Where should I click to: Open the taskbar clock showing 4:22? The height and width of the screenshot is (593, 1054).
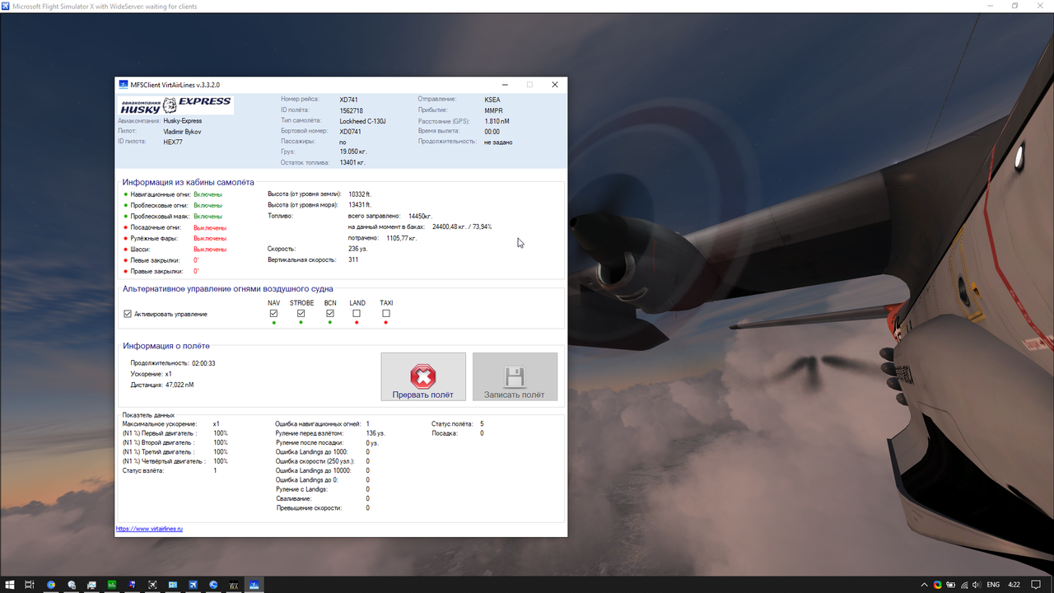(x=1014, y=585)
